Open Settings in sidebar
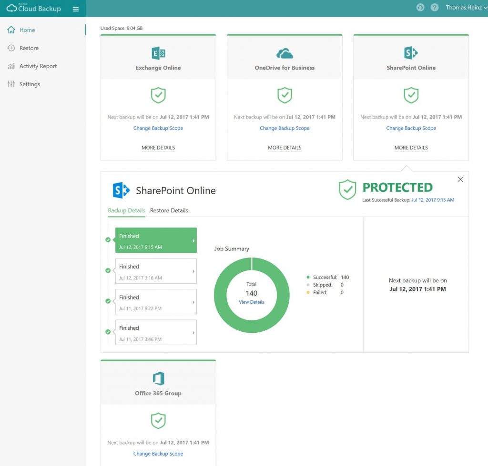The width and height of the screenshot is (488, 466). (30, 84)
